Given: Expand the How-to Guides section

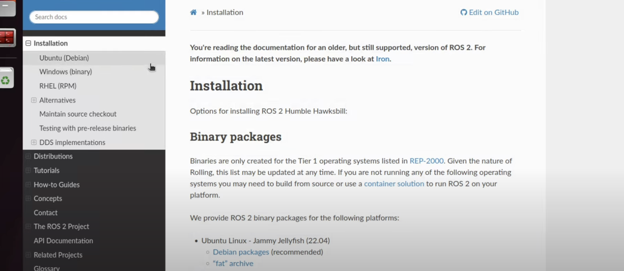Looking at the screenshot, I should coord(28,184).
